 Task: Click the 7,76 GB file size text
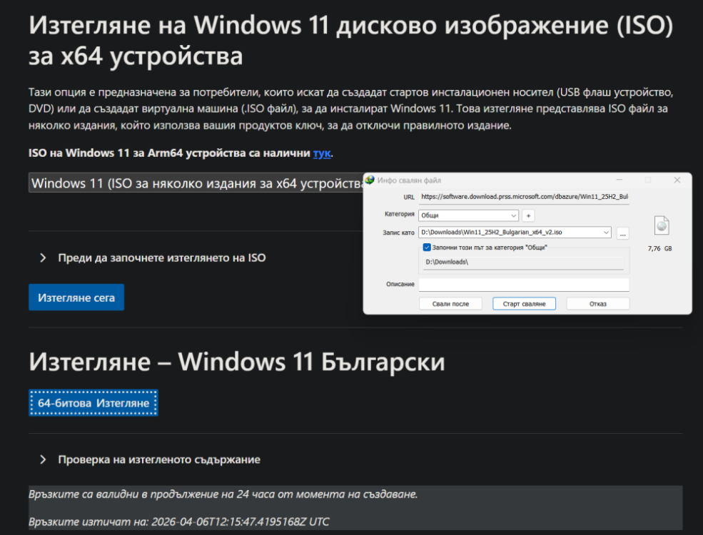click(659, 249)
